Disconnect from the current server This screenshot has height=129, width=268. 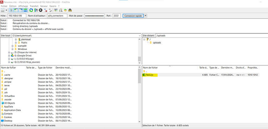(45, 10)
